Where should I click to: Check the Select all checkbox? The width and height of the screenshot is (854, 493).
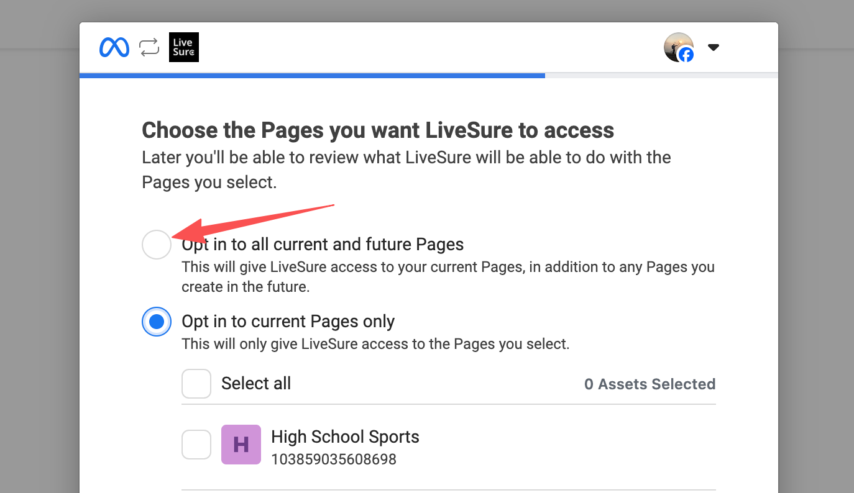click(196, 384)
